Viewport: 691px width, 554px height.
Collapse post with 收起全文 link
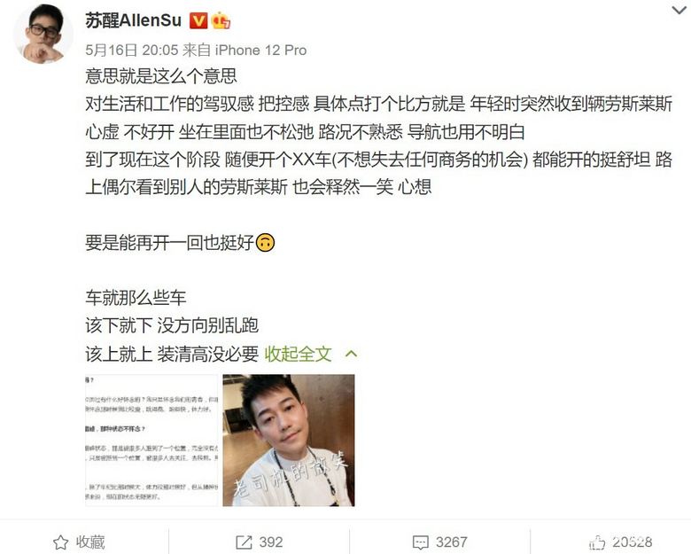tap(298, 354)
